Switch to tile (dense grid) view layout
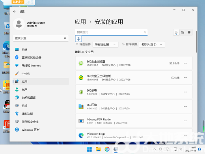Screen dimensions: 205x154 pyautogui.click(x=189, y=32)
